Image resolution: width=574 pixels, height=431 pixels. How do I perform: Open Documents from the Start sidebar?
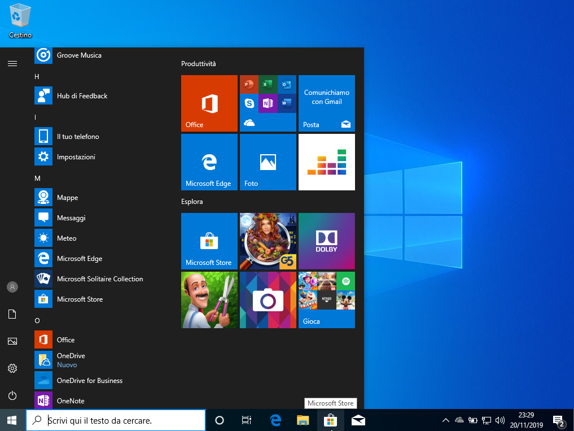pos(12,314)
